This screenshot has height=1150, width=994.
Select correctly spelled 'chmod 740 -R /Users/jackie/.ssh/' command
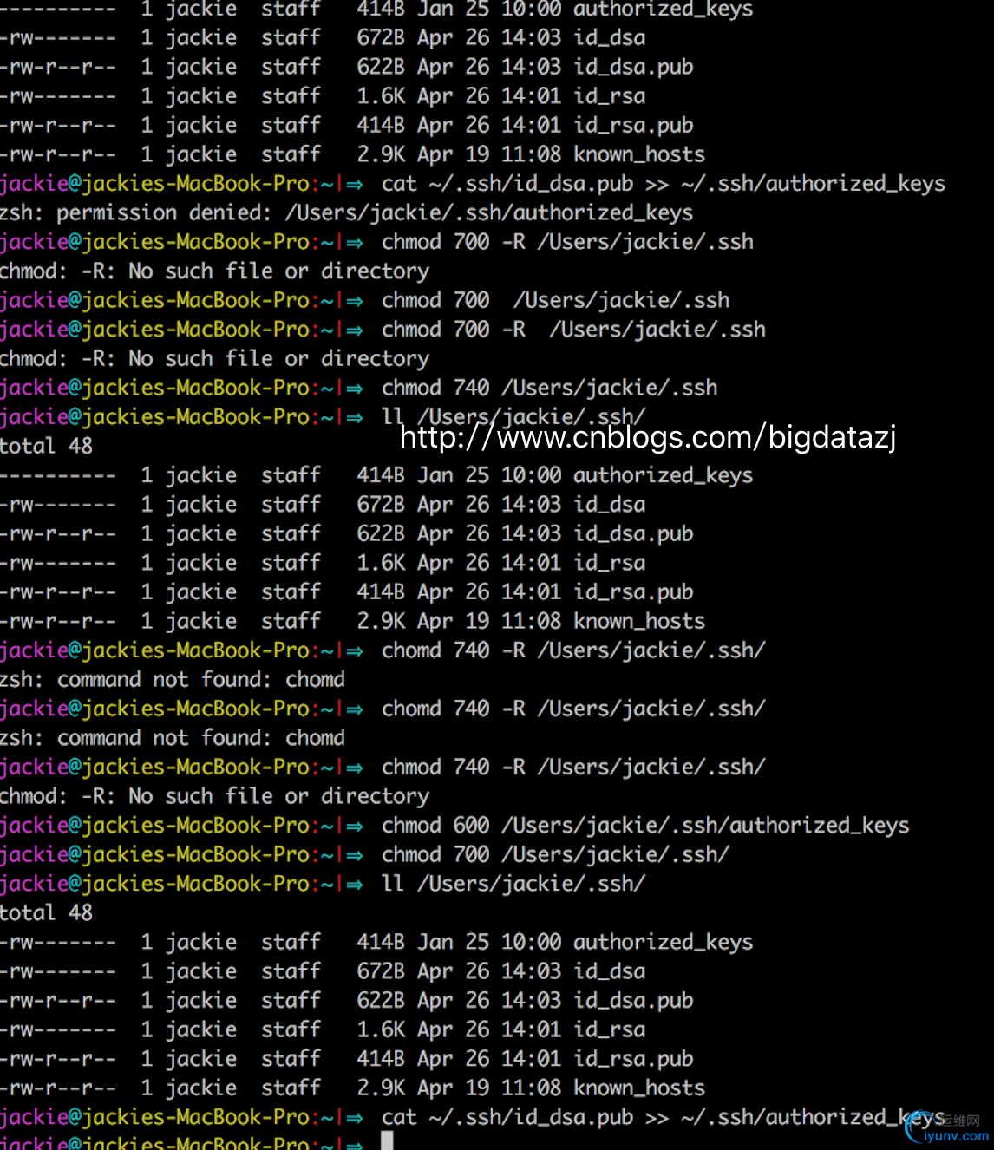573,767
